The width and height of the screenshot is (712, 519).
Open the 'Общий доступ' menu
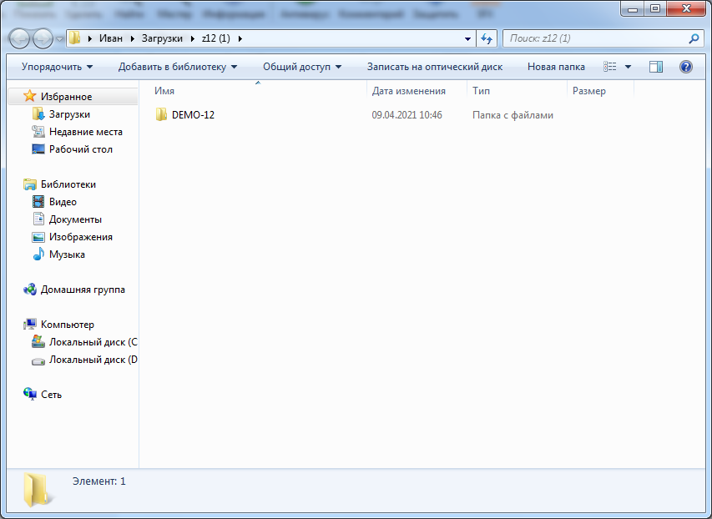coord(302,67)
